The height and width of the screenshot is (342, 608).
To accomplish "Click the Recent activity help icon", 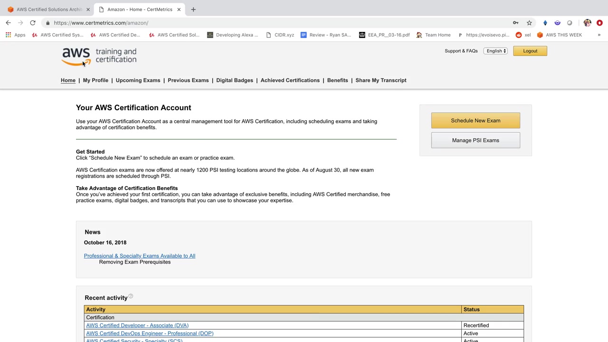I will pyautogui.click(x=131, y=296).
